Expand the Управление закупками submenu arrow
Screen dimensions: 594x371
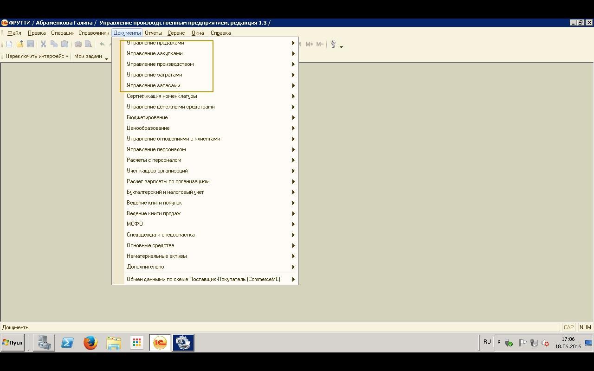(x=293, y=53)
